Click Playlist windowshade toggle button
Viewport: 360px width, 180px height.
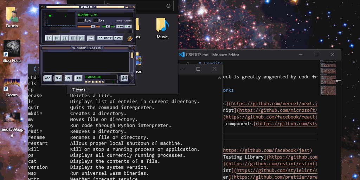[x=130, y=48]
